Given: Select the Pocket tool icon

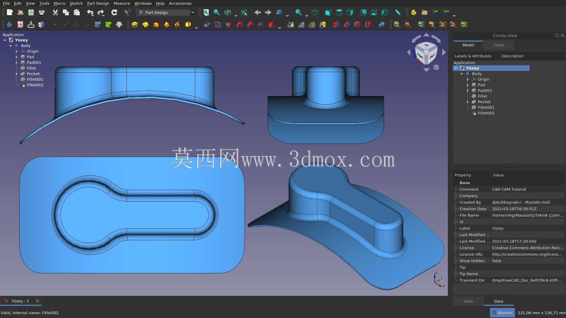Looking at the screenshot, I should (207, 25).
